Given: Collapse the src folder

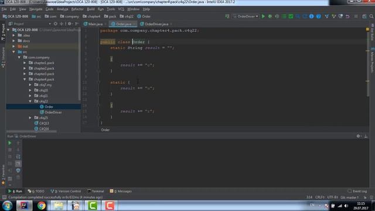Looking at the screenshot, I should pos(13,52).
